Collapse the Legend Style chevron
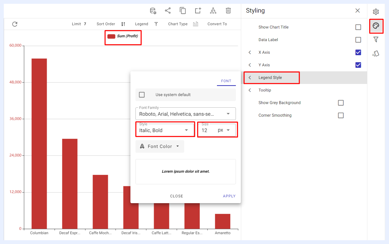The height and width of the screenshot is (244, 389). click(250, 78)
